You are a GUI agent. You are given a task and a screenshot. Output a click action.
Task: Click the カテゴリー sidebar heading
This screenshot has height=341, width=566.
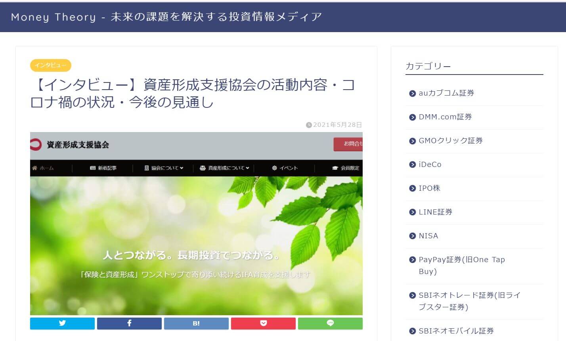[428, 66]
